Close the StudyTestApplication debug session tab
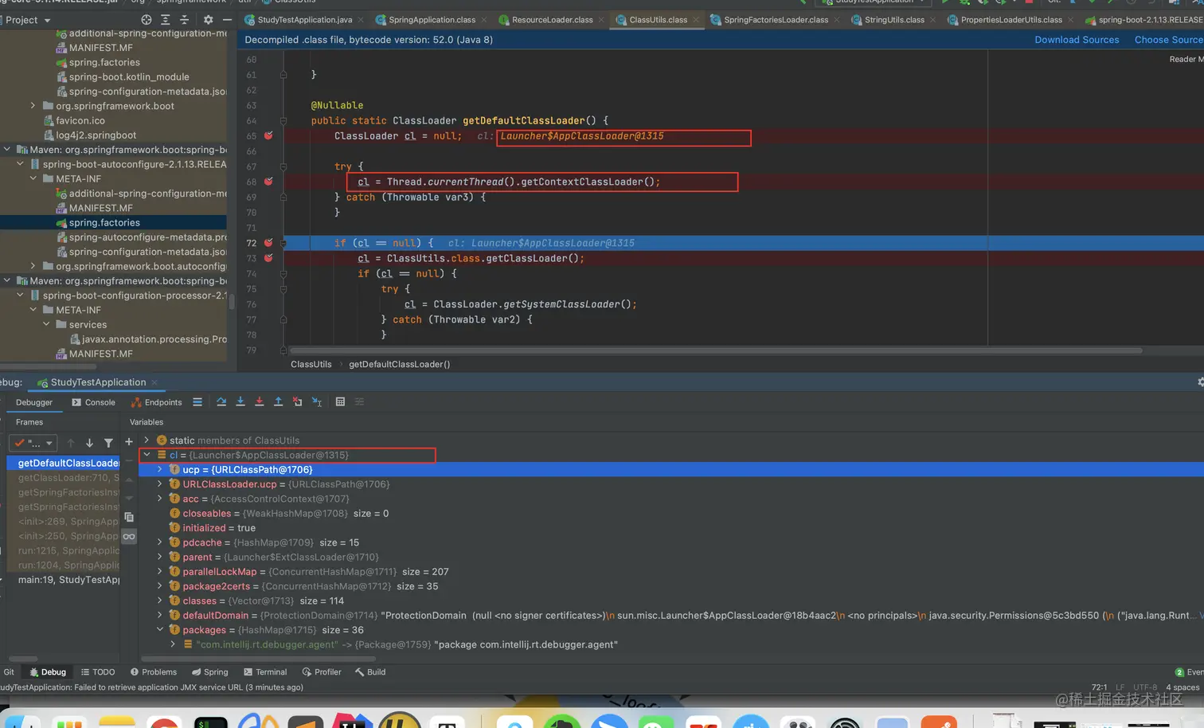 [154, 382]
